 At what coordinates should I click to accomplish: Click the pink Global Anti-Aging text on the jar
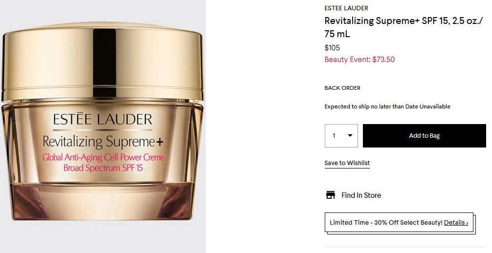click(x=103, y=157)
